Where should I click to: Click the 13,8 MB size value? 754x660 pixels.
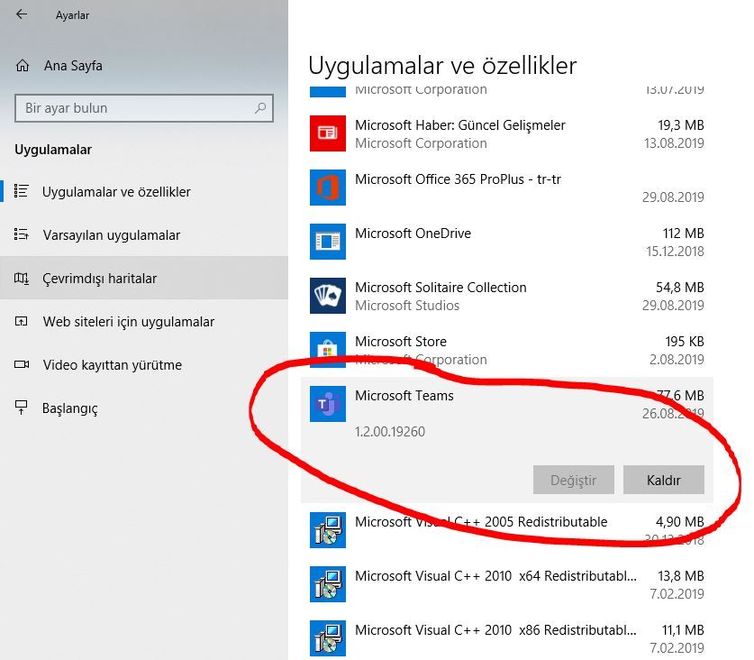[x=680, y=576]
